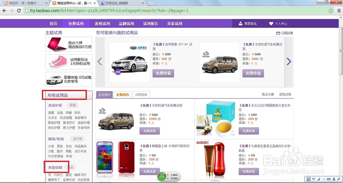The image size is (343, 183).
Task: Click the 中 input method tray icon
Action: click(x=314, y=179)
